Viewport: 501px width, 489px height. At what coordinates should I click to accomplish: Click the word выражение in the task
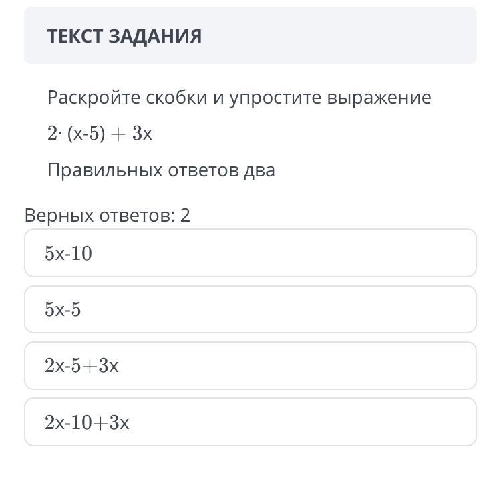point(379,97)
